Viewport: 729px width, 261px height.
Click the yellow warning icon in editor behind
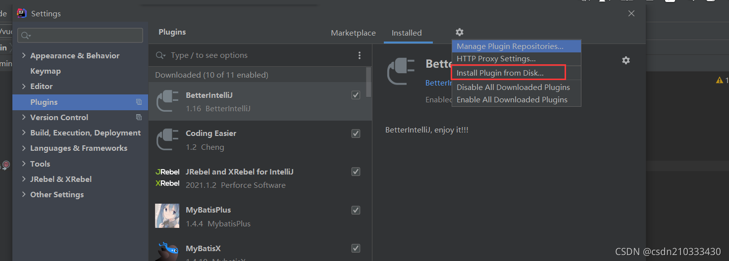point(719,80)
